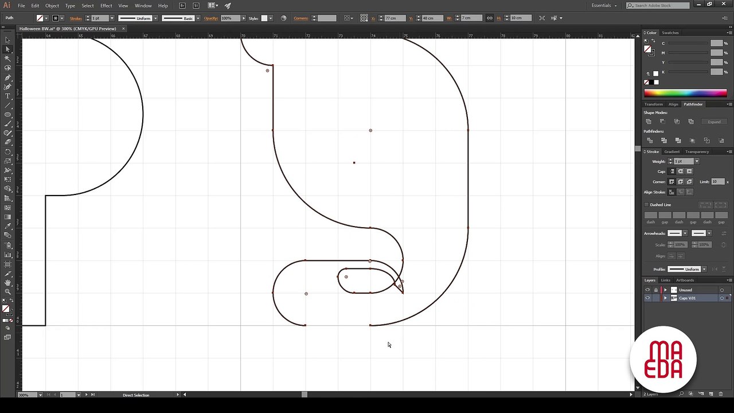Toggle visibility of the Caps V.01 layer
This screenshot has width=734, height=413.
coord(647,298)
